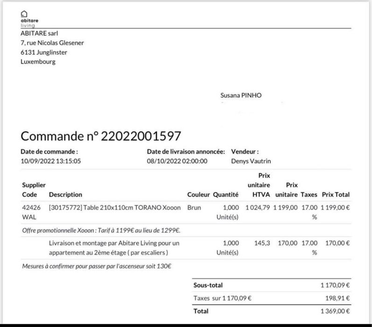Image resolution: width=372 pixels, height=327 pixels.
Task: Click the address line '7, rue Nicolas Glesener'
Action: tap(52, 43)
